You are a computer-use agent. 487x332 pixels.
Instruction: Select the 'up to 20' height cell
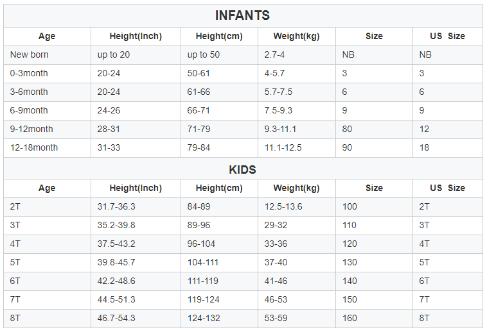[114, 55]
